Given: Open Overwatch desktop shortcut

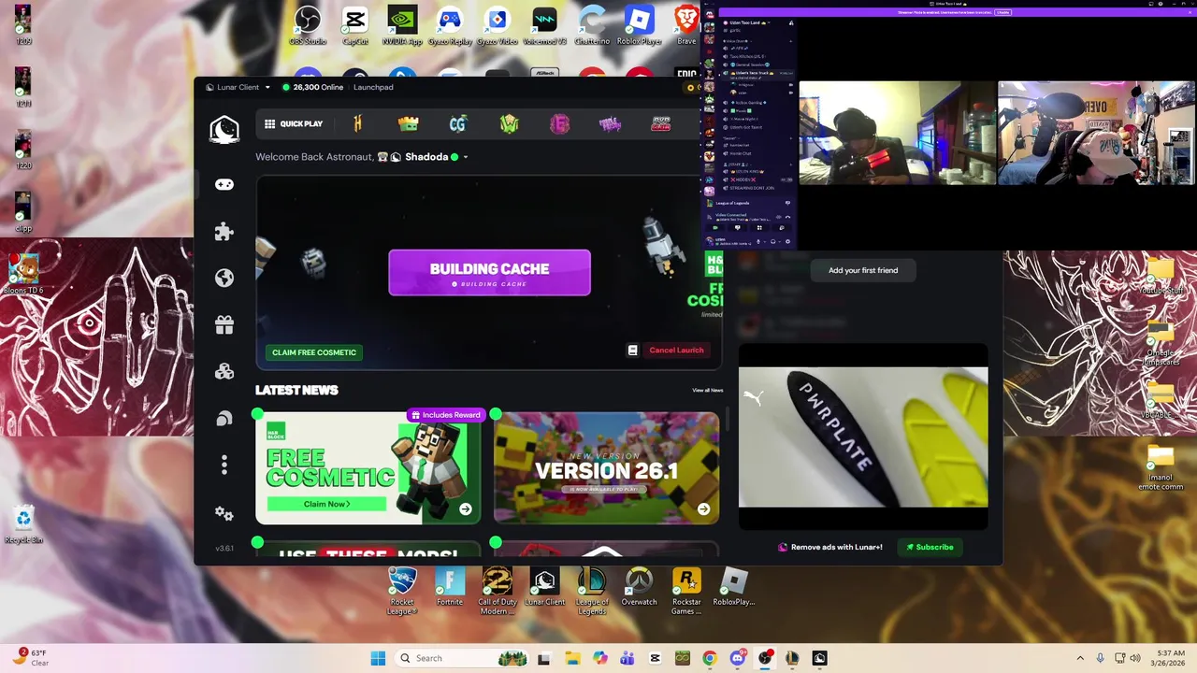Looking at the screenshot, I should tap(639, 587).
